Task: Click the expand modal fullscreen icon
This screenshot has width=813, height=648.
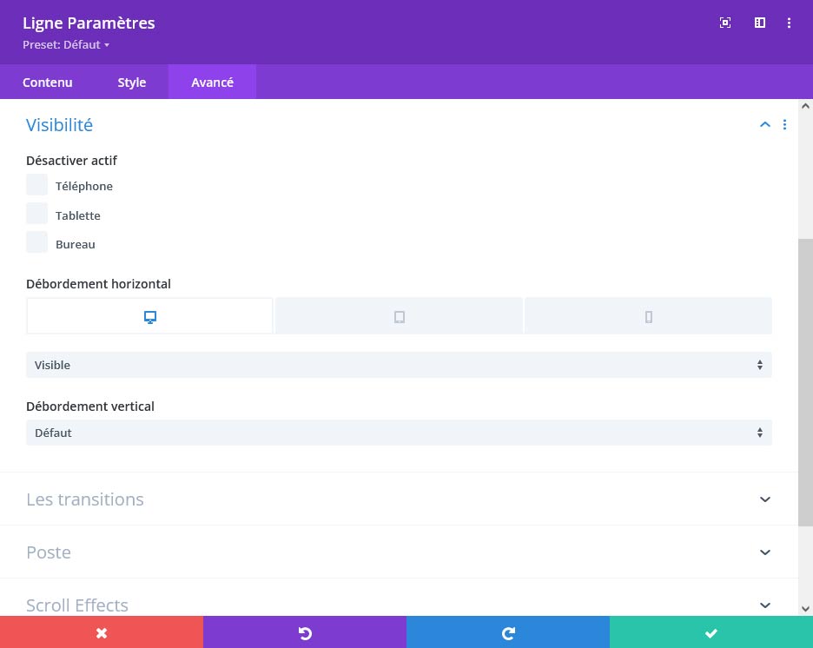Action: (x=725, y=23)
